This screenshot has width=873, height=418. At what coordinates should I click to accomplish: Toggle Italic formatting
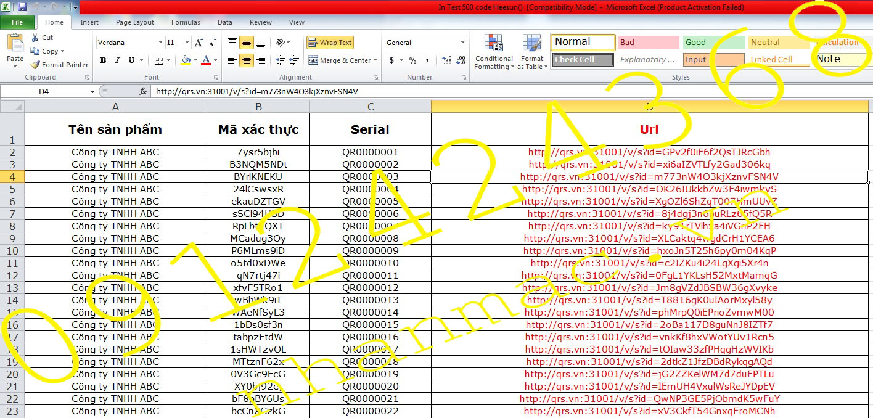117,60
